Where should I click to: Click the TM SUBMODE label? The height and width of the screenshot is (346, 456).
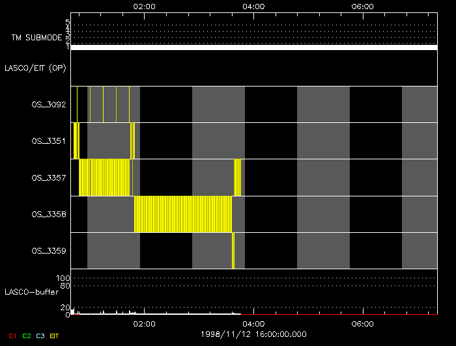(x=36, y=38)
